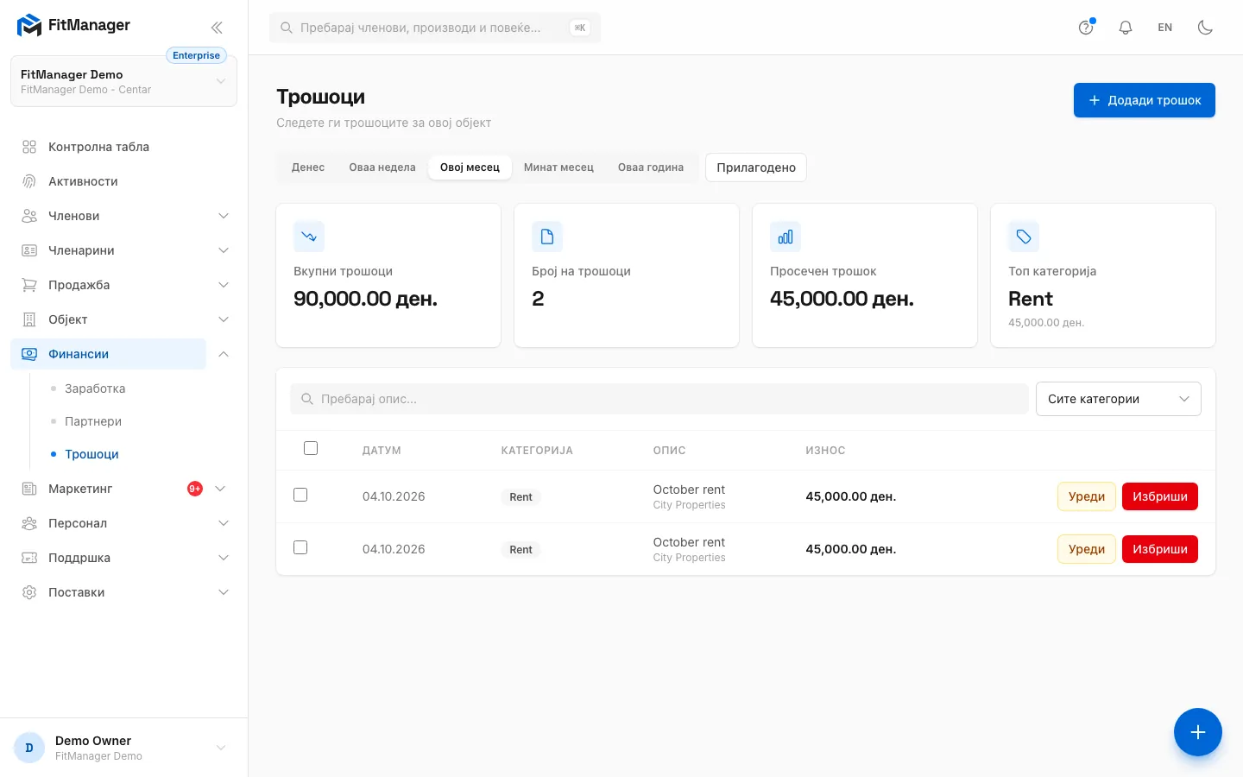Click the Marketing 9+ notification badge

coord(195,489)
